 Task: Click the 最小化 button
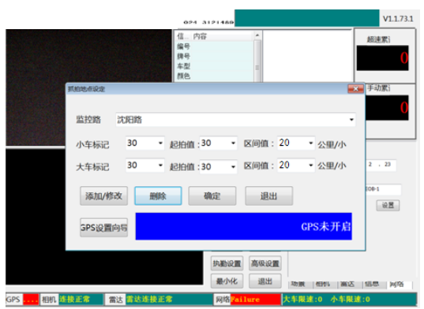click(227, 281)
